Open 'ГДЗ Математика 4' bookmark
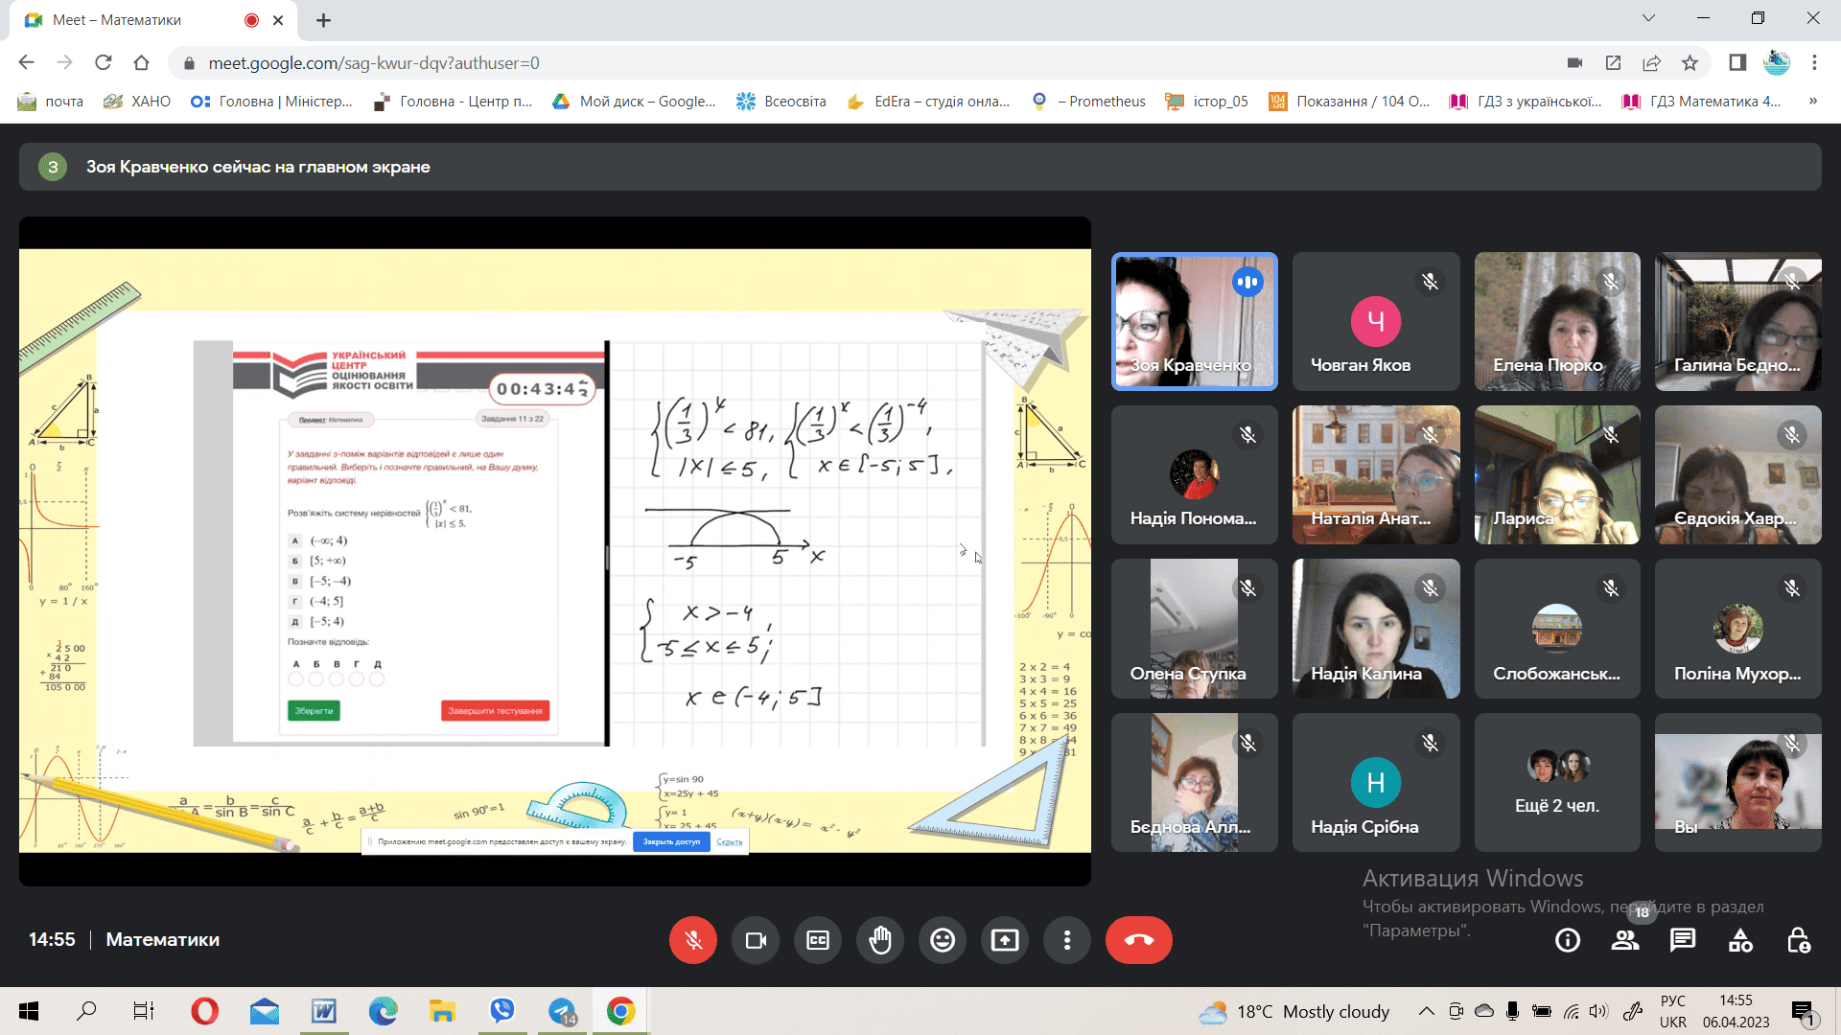This screenshot has width=1841, height=1035. click(x=1701, y=101)
